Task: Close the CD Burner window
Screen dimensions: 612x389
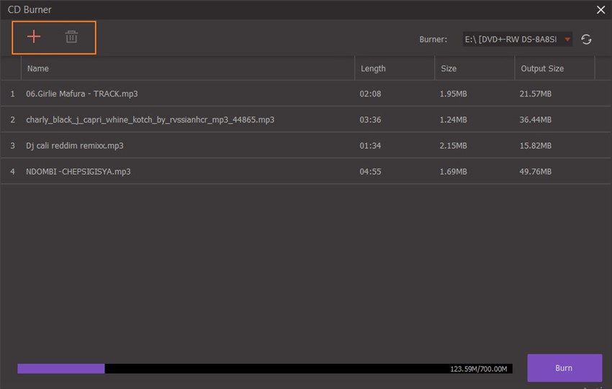Action: click(x=600, y=10)
